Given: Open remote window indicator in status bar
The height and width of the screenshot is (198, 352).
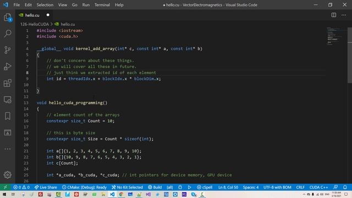Looking at the screenshot, I should [x=5, y=187].
